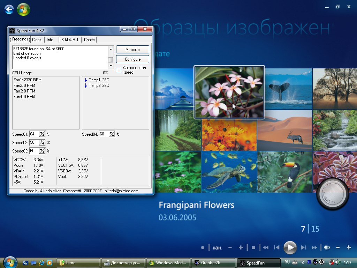Skip to next item

[x=304, y=247]
